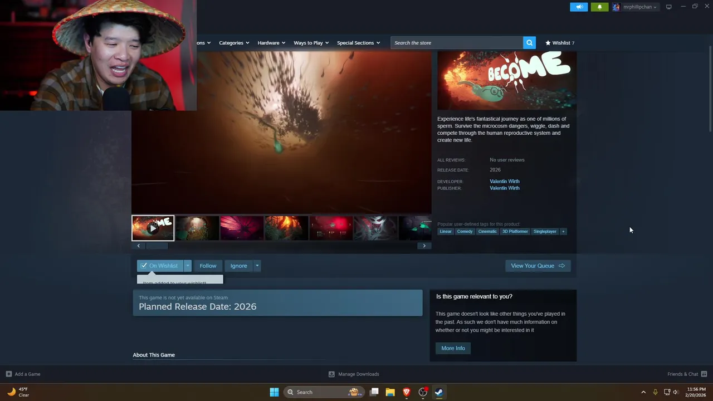Select the 3D Platformer tag

coord(515,231)
